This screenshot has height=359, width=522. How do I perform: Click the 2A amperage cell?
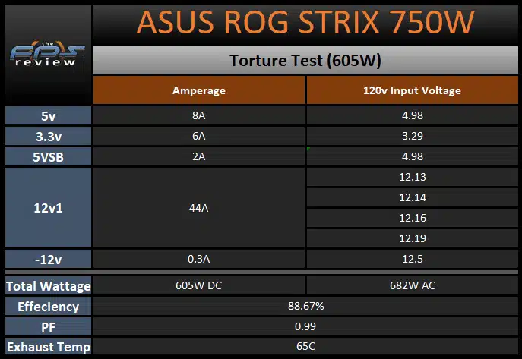199,156
